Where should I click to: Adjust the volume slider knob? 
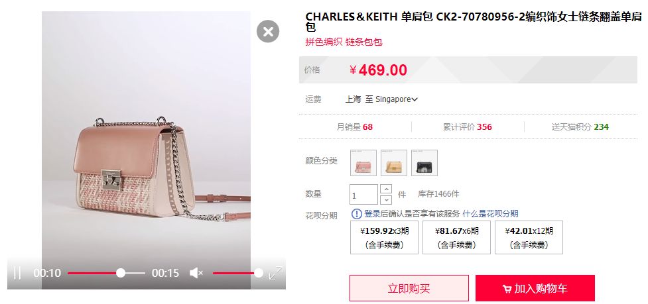click(258, 273)
